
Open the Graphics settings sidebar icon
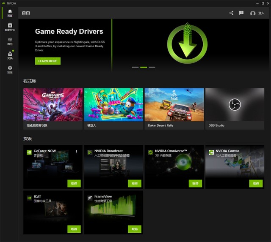10,41
